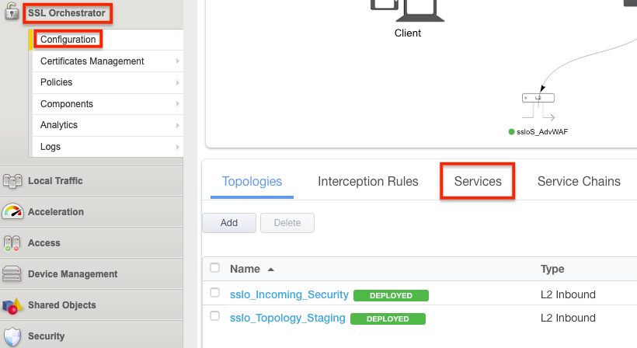Check the sslo_Incoming_Security row checkbox
637x348 pixels.
[x=215, y=294]
